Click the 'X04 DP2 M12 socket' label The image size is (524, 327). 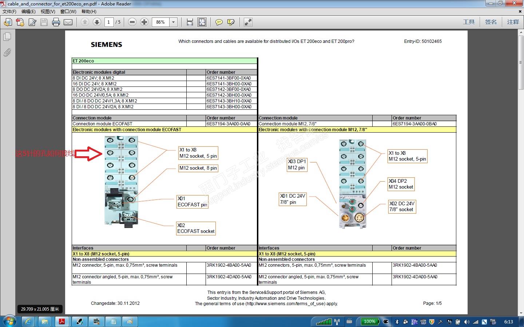[401, 184]
